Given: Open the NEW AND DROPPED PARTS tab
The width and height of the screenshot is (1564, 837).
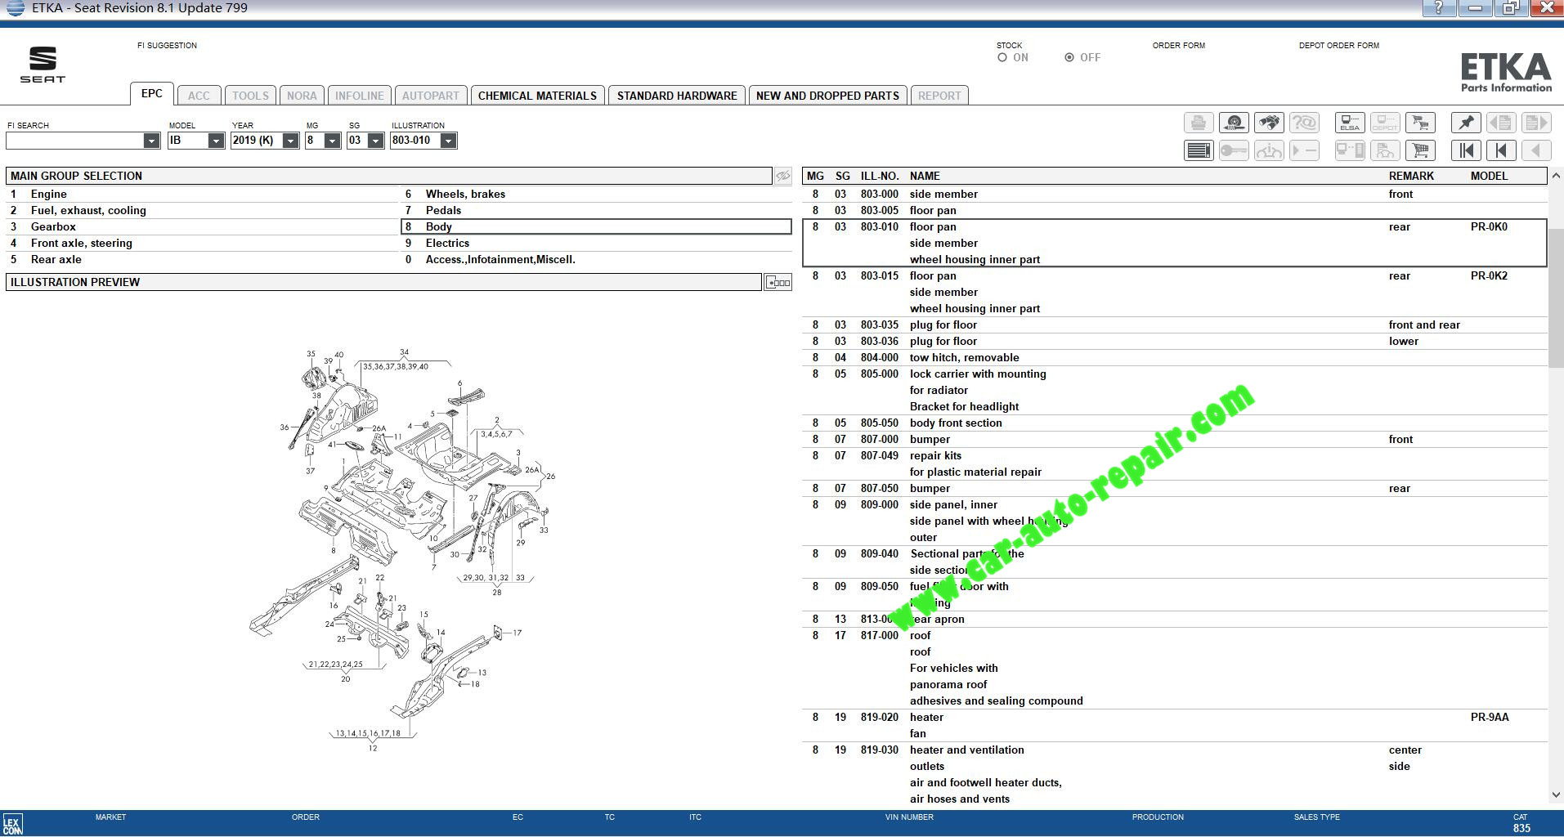Looking at the screenshot, I should pyautogui.click(x=827, y=96).
